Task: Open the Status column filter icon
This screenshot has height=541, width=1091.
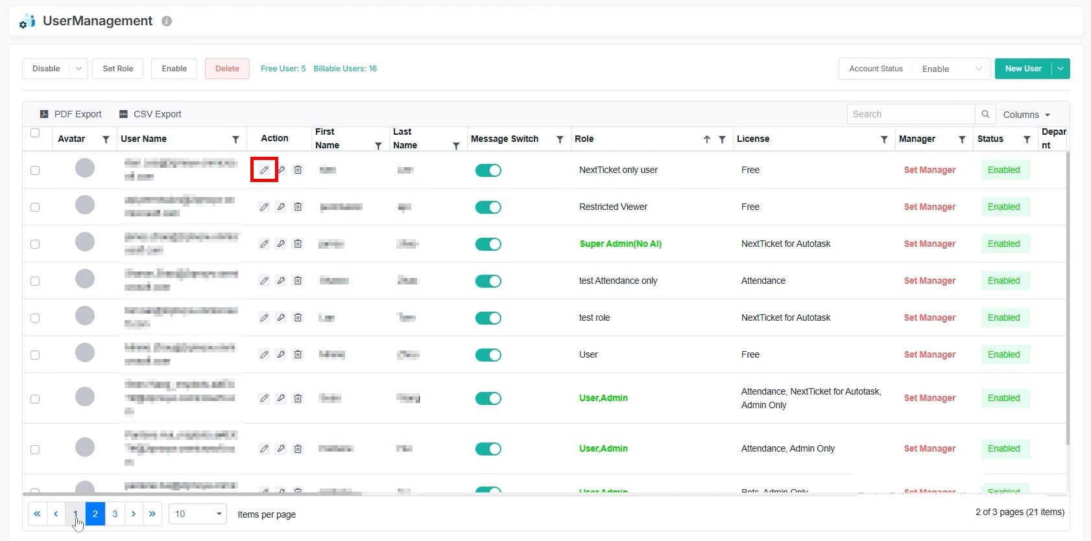Action: click(x=1027, y=139)
